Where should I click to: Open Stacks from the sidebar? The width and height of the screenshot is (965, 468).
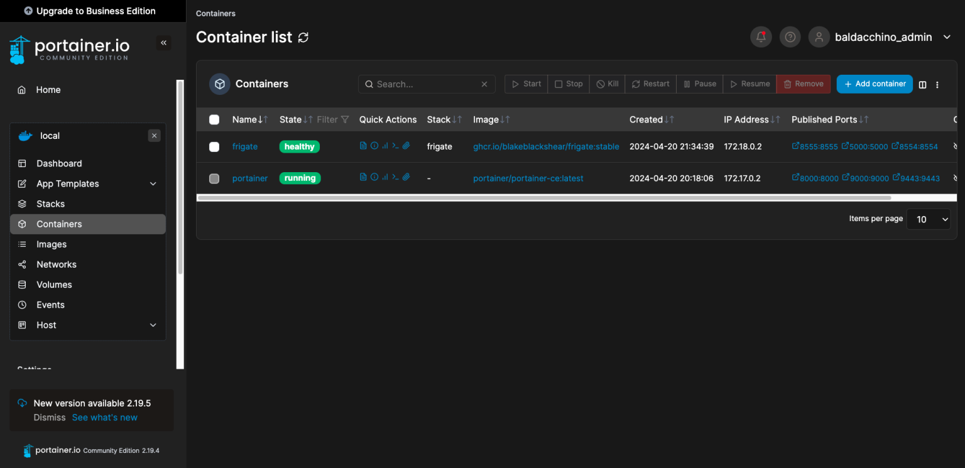[50, 204]
